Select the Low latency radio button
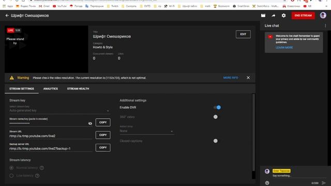This screenshot has width=331, height=186. point(11,176)
